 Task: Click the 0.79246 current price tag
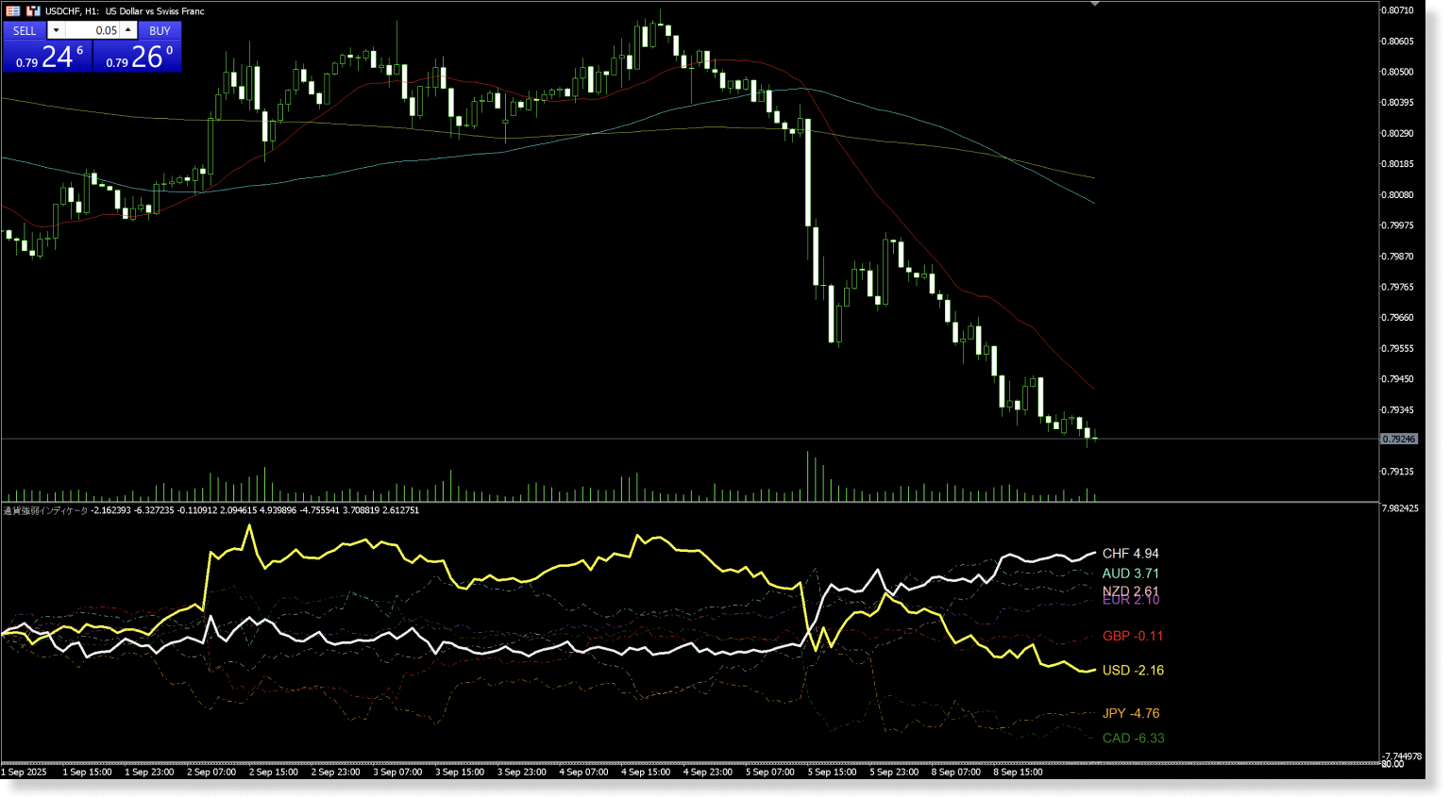click(x=1401, y=439)
